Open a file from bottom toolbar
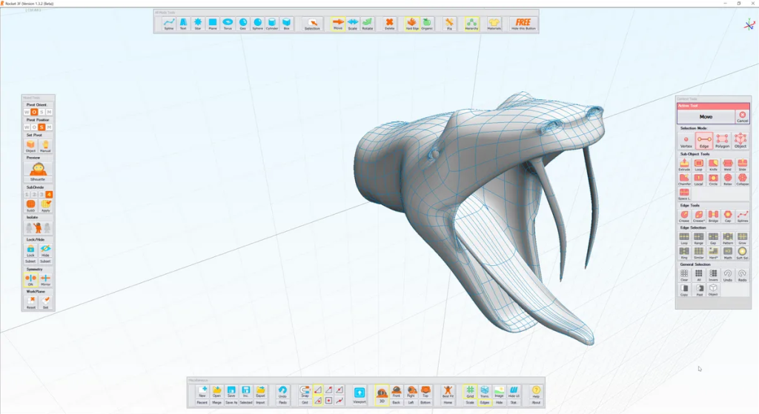The image size is (759, 414). (217, 391)
